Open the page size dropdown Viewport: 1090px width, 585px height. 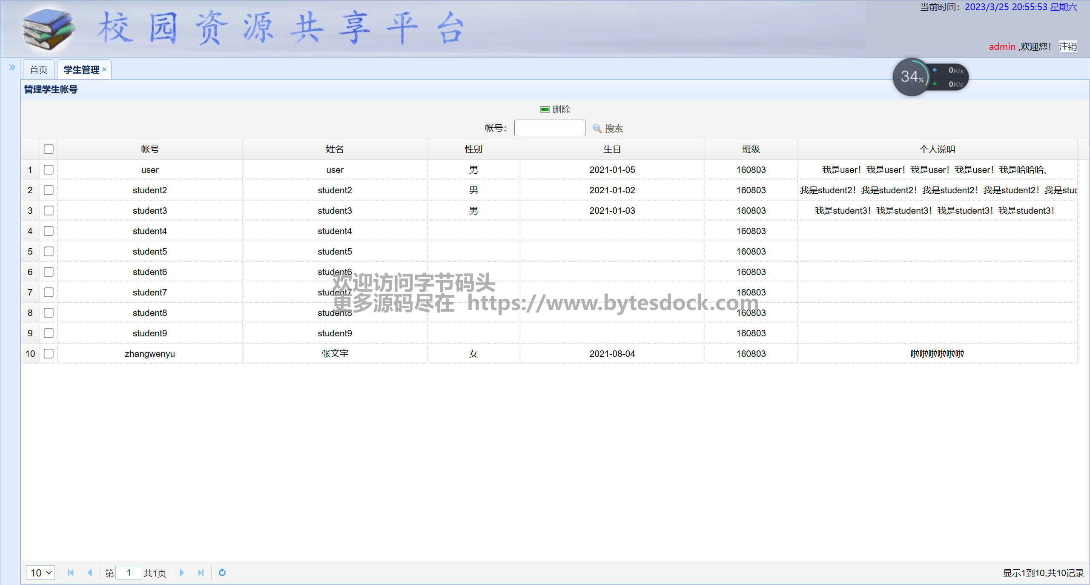(40, 573)
